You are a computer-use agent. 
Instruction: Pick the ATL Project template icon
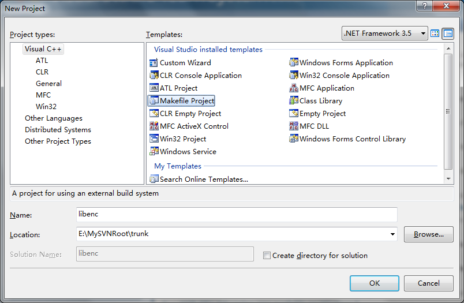tap(154, 88)
